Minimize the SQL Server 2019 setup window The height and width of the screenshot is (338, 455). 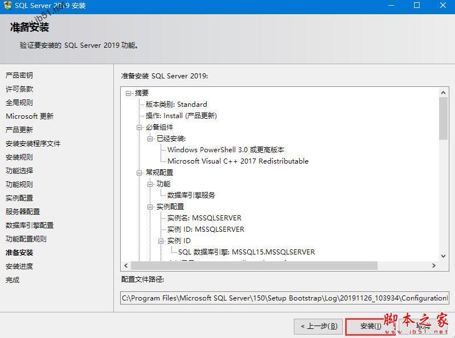pyautogui.click(x=391, y=5)
